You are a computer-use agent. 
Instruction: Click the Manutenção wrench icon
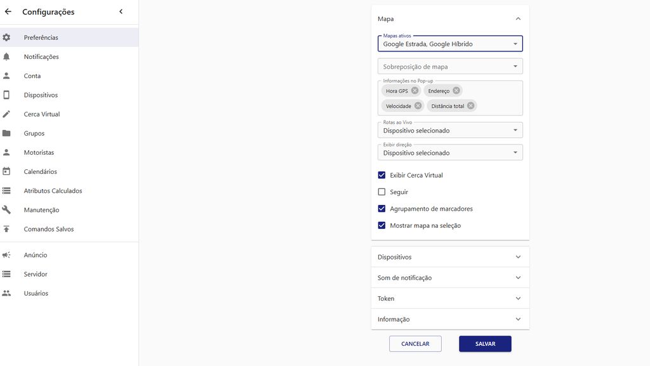coord(6,210)
